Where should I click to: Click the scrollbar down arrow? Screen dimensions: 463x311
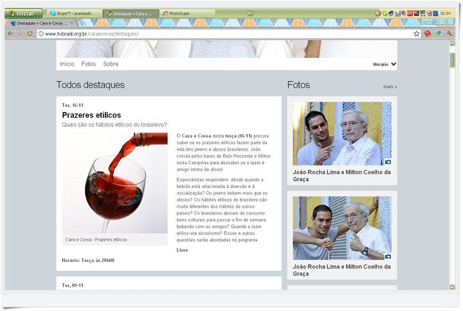pyautogui.click(x=452, y=287)
